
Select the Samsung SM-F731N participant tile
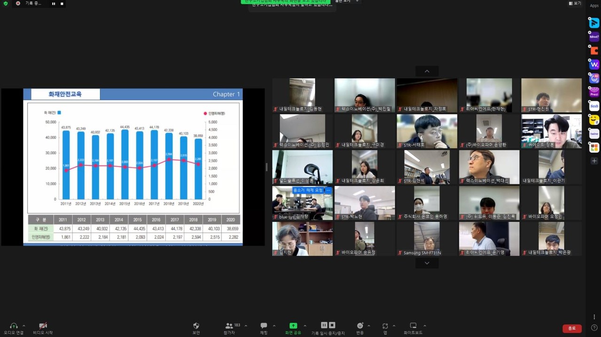[427, 239]
